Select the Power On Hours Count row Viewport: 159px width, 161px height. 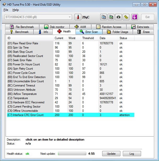[x=71, y=64]
